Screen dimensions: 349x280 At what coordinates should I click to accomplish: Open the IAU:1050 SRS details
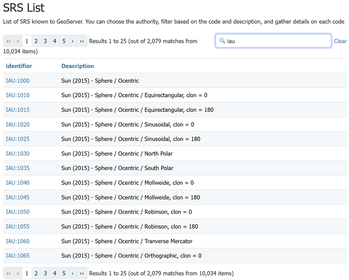18,212
